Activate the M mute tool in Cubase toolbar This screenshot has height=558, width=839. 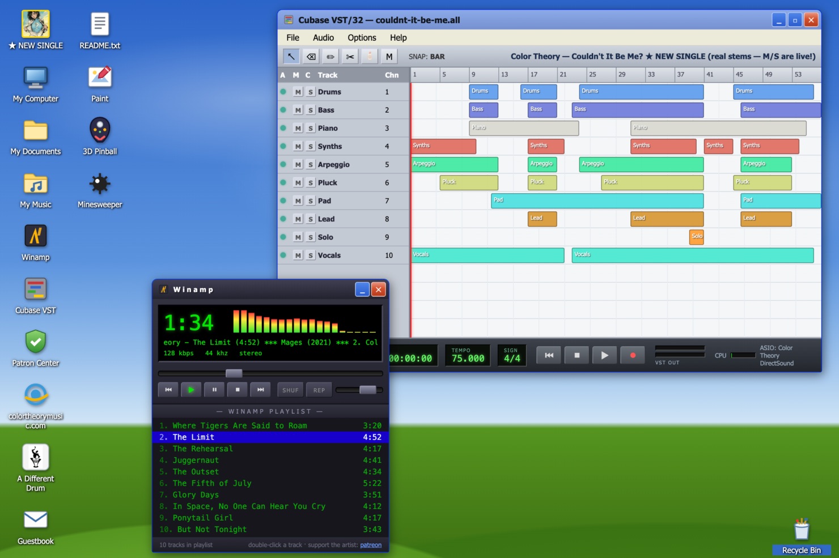pyautogui.click(x=389, y=56)
